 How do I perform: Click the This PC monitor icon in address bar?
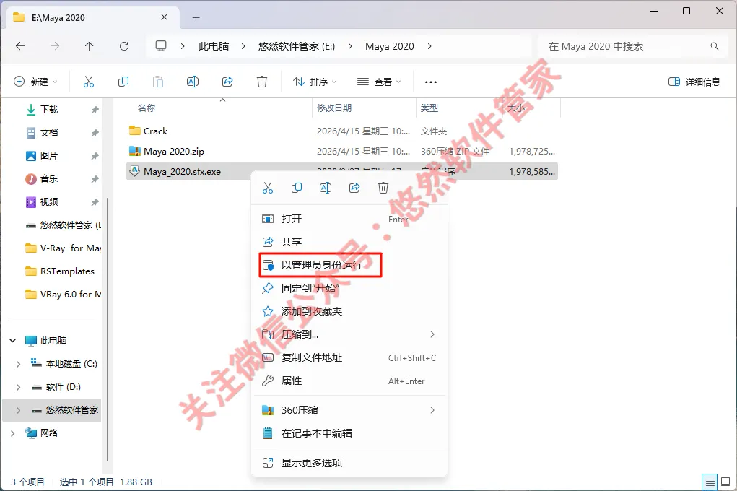(161, 46)
